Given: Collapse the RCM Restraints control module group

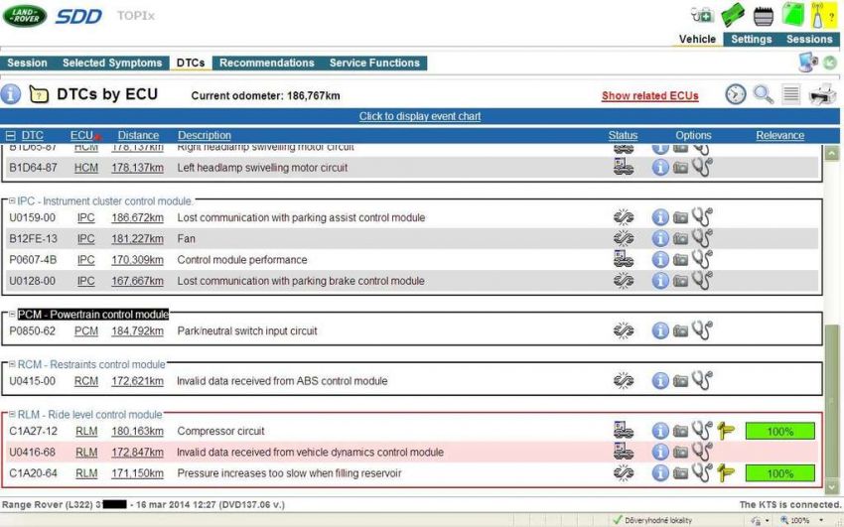Looking at the screenshot, I should coord(12,364).
